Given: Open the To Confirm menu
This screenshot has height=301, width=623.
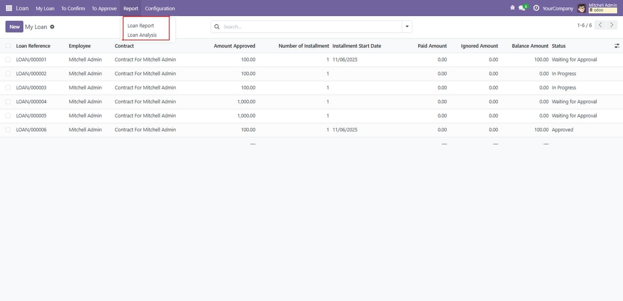Looking at the screenshot, I should click(73, 8).
